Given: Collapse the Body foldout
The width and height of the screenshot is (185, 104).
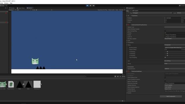Looking at the screenshot, I should tap(127, 45).
